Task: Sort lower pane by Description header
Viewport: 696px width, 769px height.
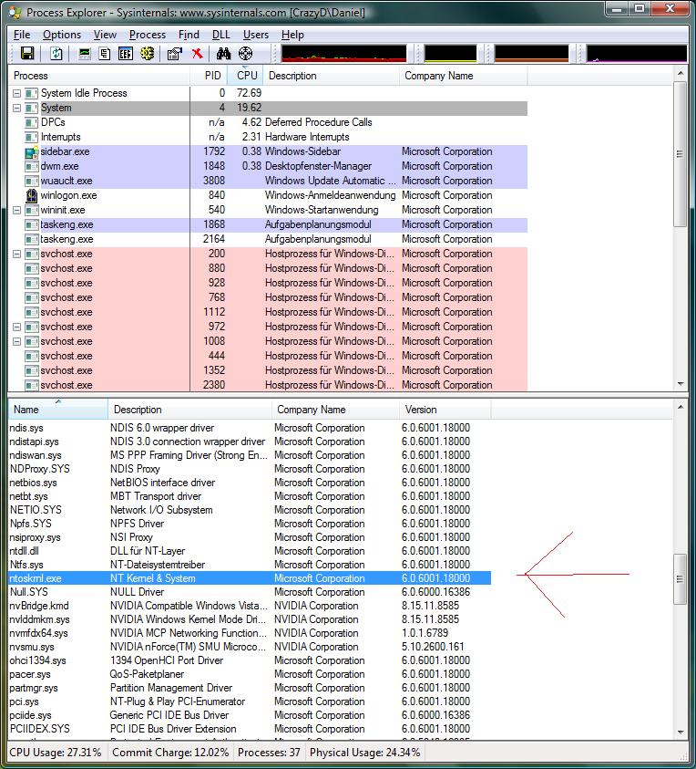Action: coord(189,410)
